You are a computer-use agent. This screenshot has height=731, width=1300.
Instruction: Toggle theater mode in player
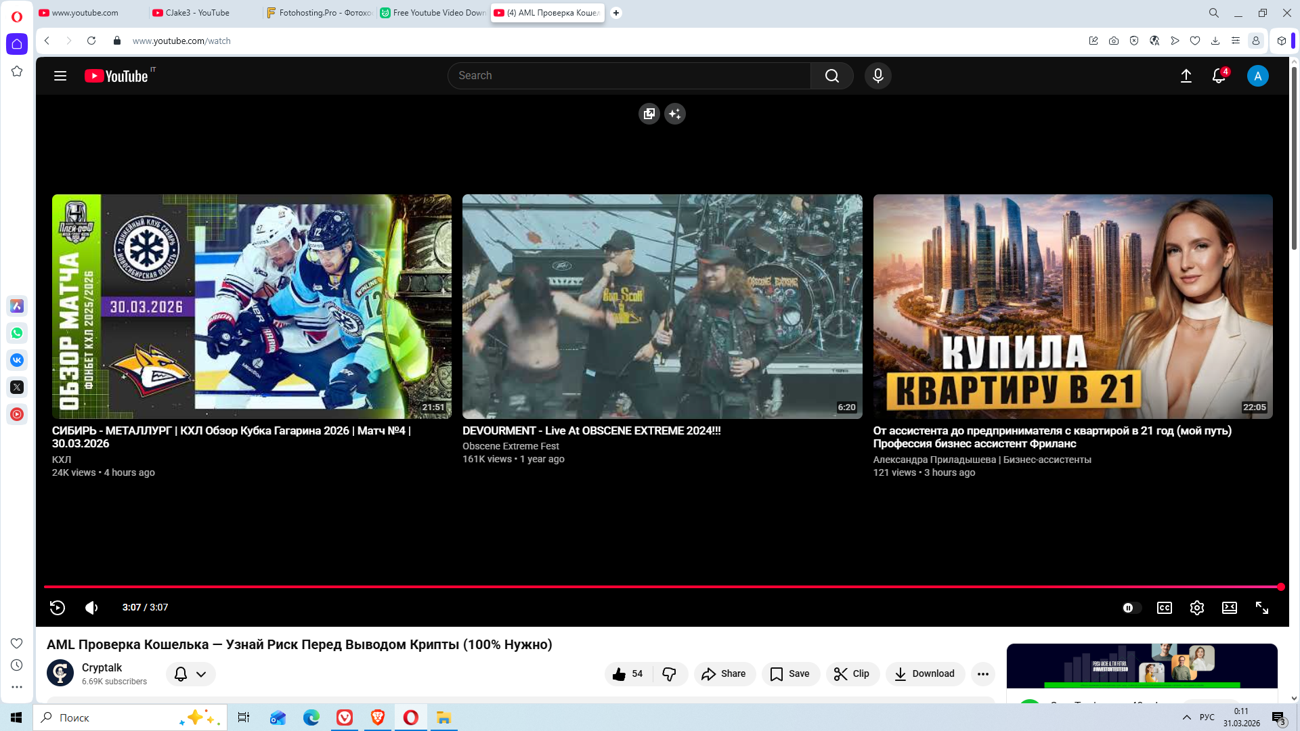point(1229,608)
